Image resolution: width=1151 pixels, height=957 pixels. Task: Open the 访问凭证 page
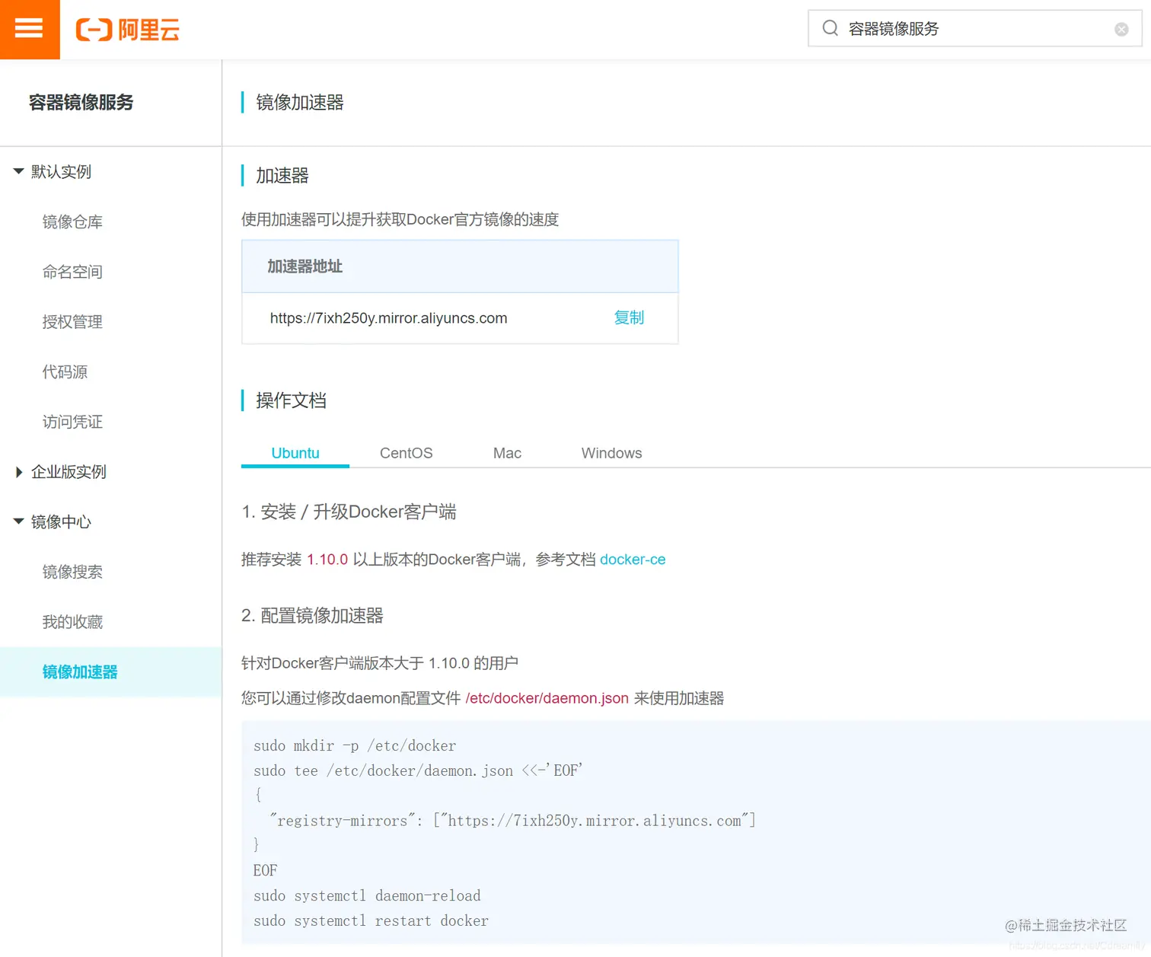[72, 422]
